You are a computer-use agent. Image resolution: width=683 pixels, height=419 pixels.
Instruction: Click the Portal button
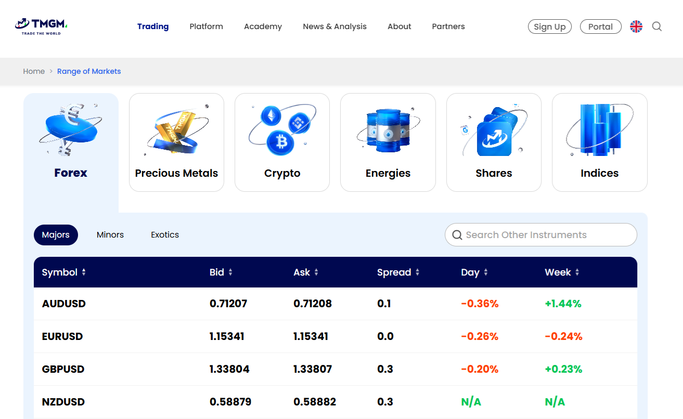(x=601, y=27)
